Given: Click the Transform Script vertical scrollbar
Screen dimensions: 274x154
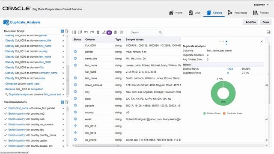Looking at the screenshot, I should point(68,80).
